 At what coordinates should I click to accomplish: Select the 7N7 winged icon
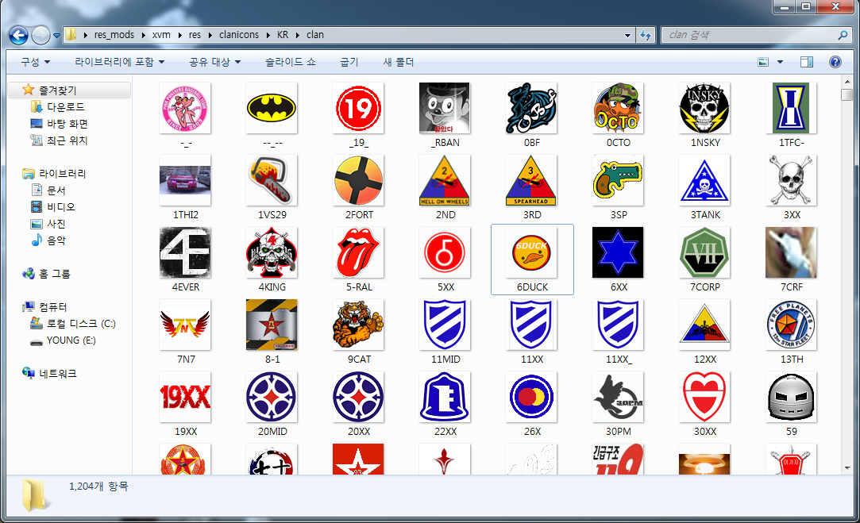pos(185,325)
